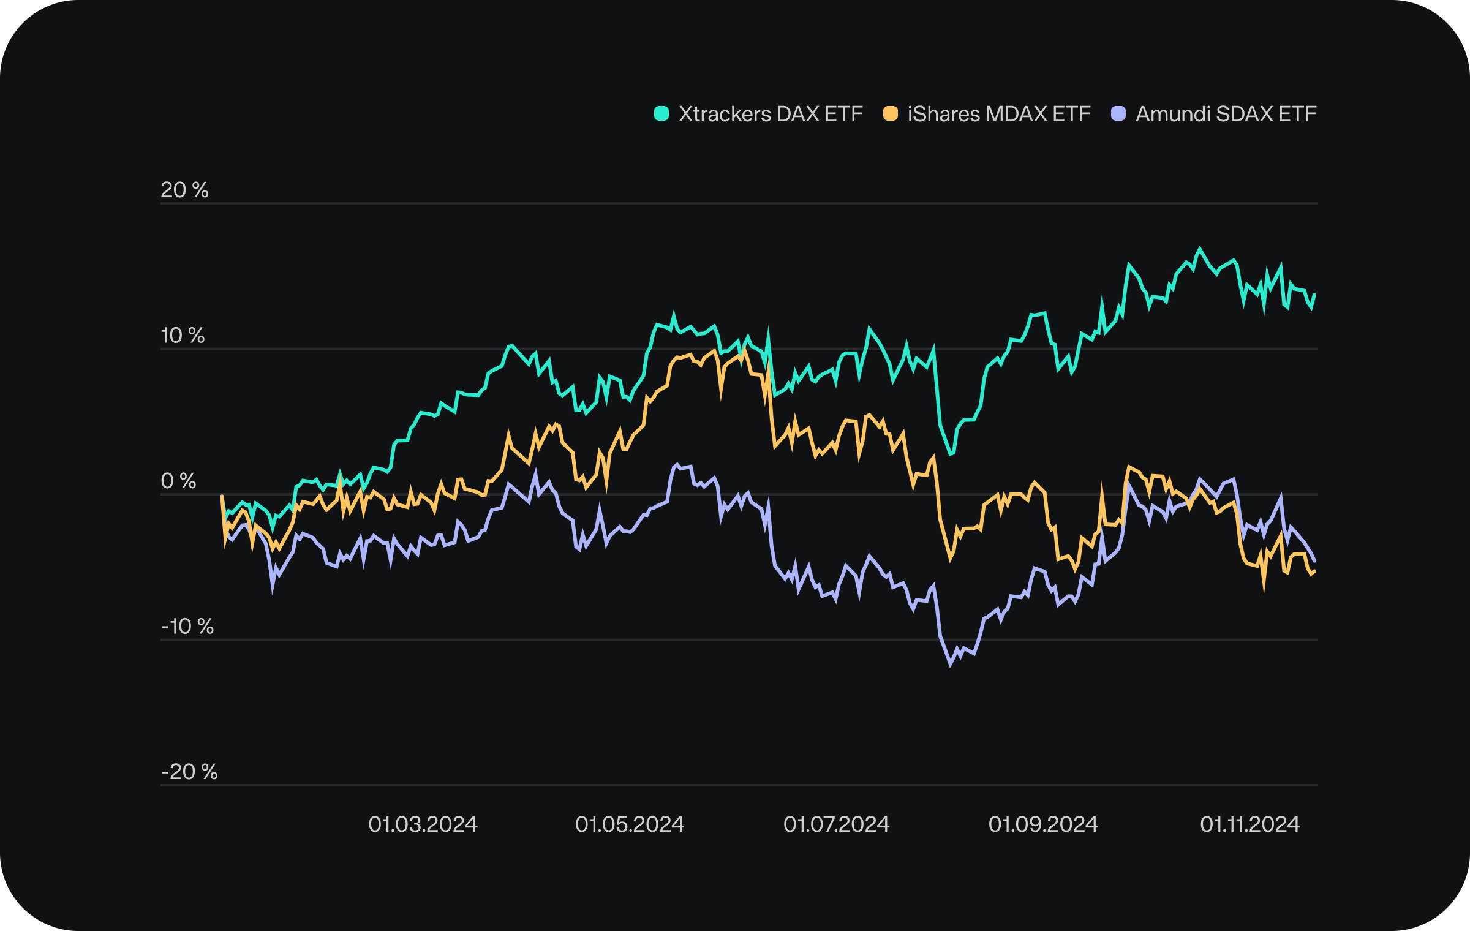Click the teal Xtrackers DAX ETF legend swatch

pyautogui.click(x=661, y=114)
